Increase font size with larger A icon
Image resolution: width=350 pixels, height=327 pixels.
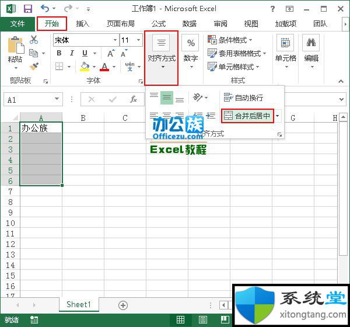(111, 53)
